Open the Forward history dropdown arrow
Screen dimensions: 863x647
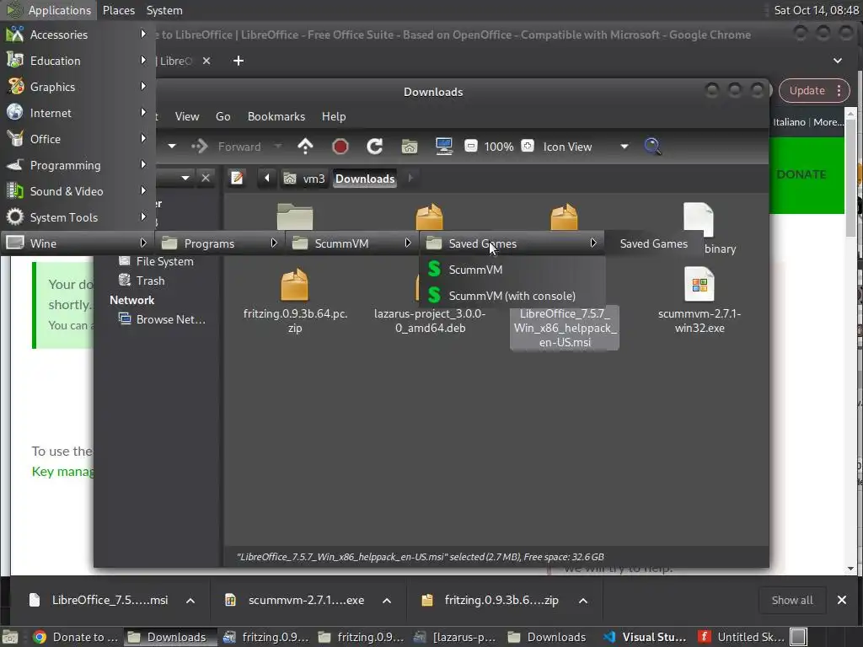click(278, 147)
